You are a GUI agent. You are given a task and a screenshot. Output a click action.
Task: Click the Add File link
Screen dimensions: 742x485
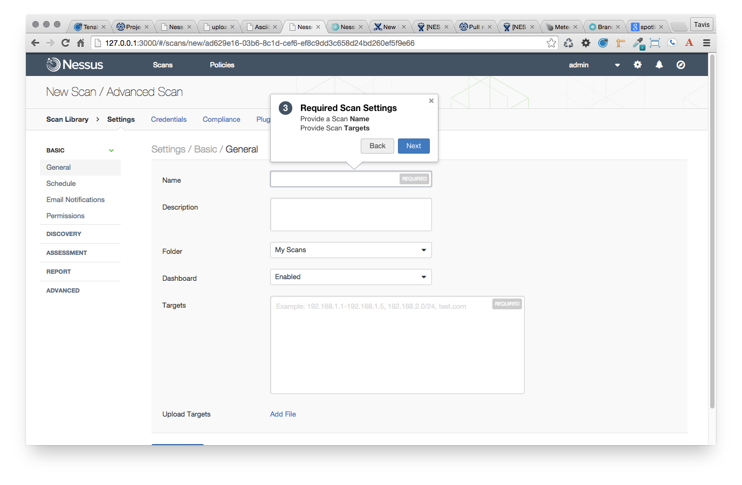point(283,414)
